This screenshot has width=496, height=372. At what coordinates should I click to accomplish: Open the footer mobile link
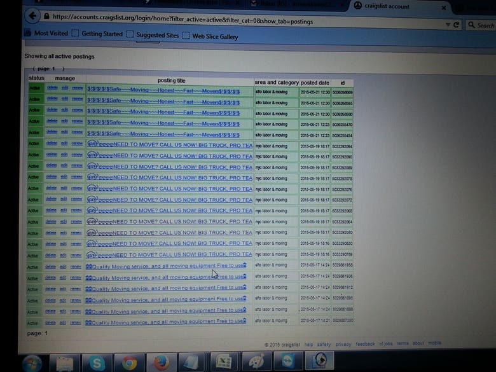[x=434, y=343]
